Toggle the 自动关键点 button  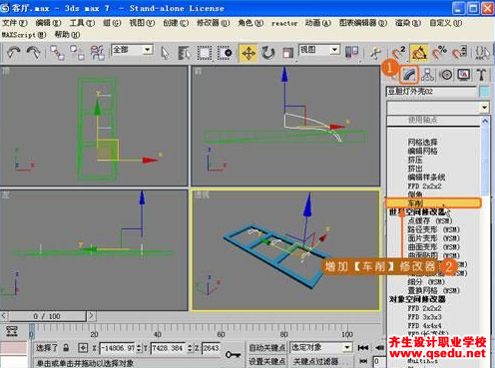click(267, 348)
